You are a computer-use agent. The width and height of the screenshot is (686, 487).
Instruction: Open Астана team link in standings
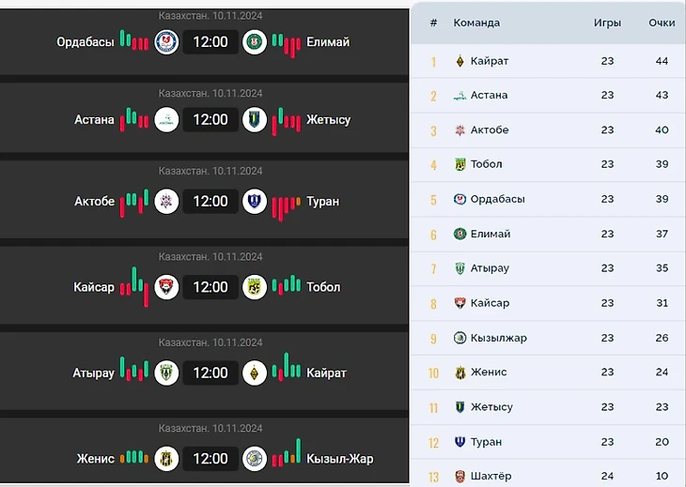coord(490,95)
